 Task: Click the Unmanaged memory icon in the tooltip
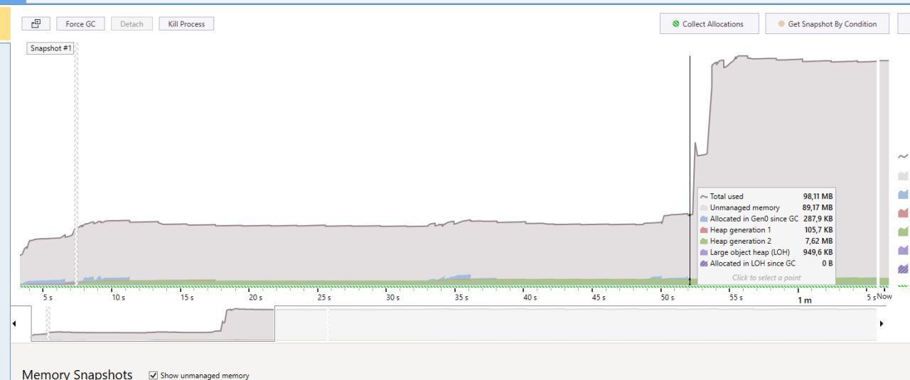(704, 207)
